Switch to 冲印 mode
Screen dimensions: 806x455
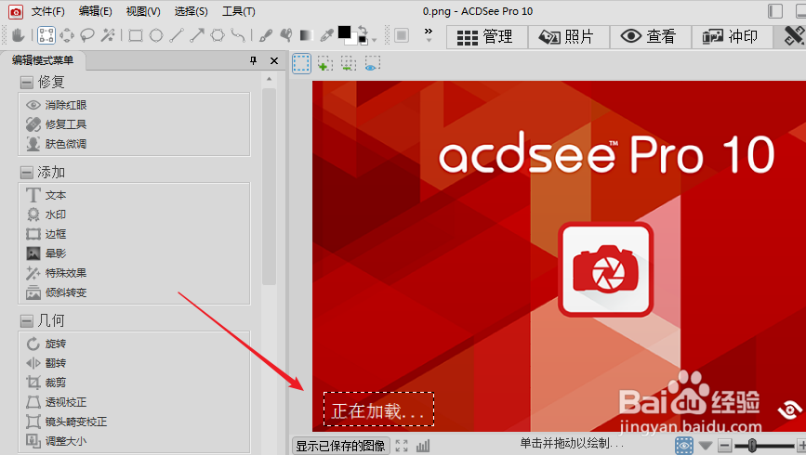[x=732, y=36]
